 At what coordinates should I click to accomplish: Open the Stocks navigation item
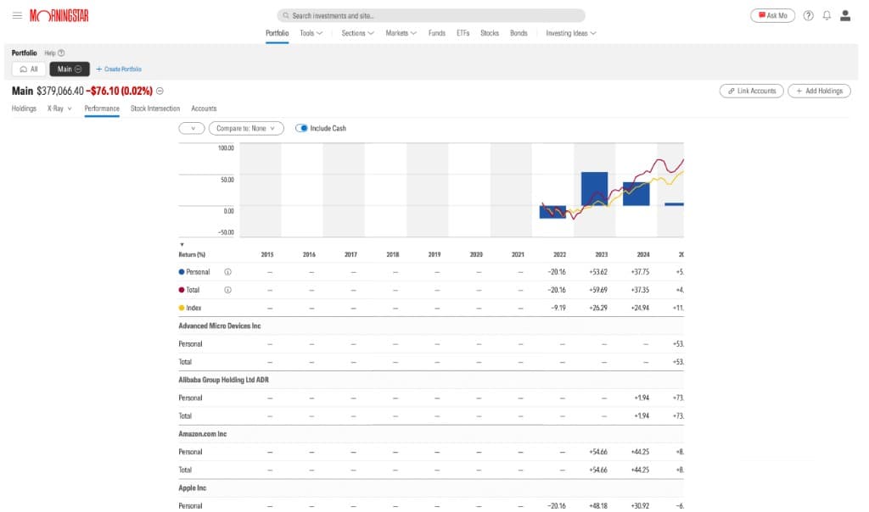click(490, 33)
